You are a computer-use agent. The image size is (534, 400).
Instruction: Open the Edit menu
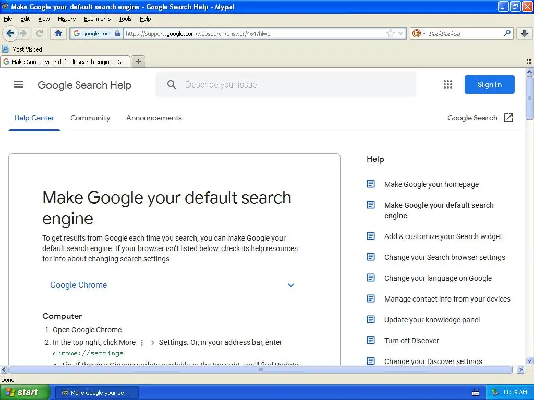click(x=25, y=19)
